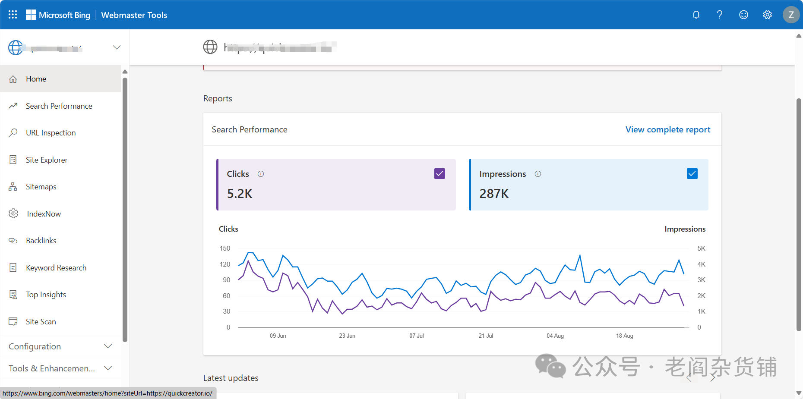The image size is (803, 399).
Task: Click the Latest updates heading
Action: click(x=231, y=378)
